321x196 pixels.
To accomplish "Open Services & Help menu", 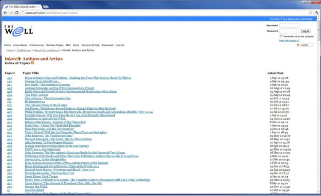I will click(90, 45).
